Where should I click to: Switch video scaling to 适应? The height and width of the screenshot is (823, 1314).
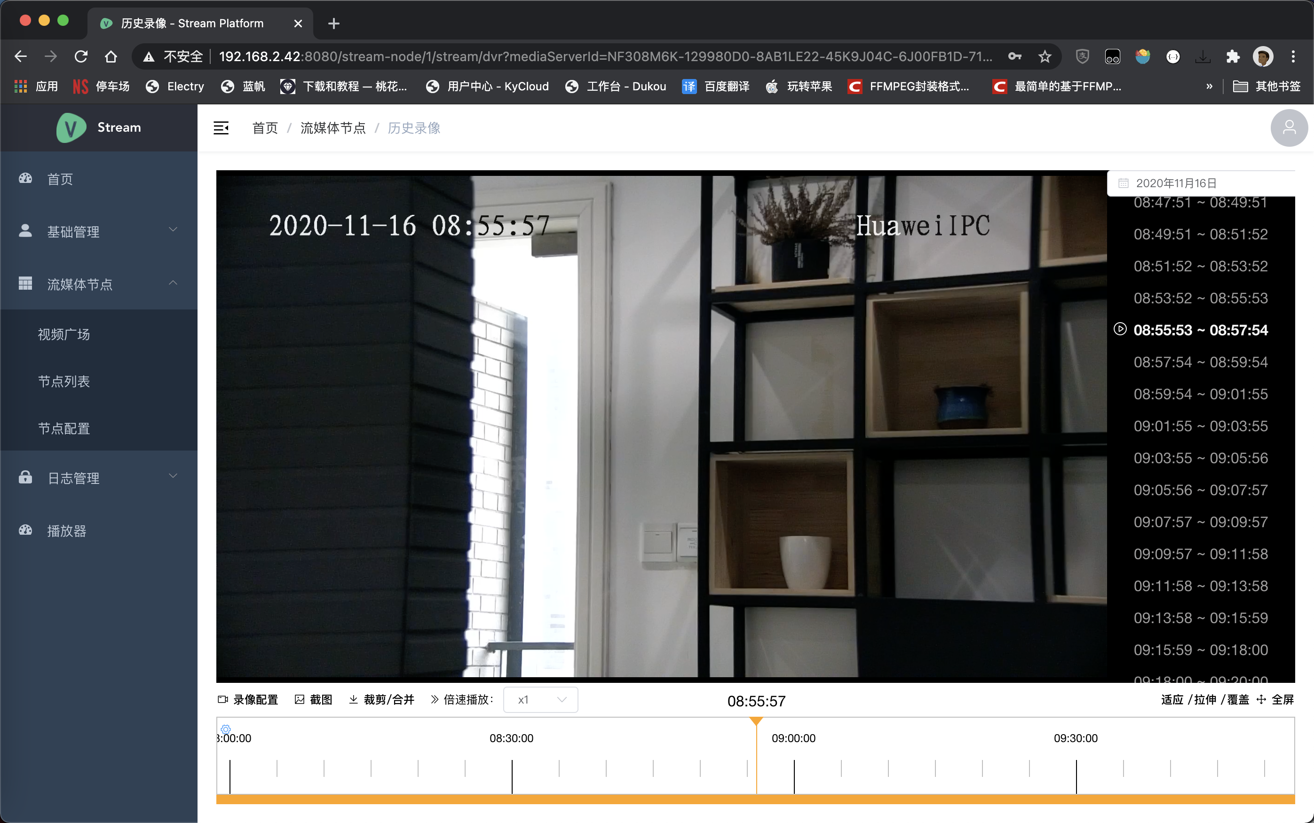(1172, 699)
